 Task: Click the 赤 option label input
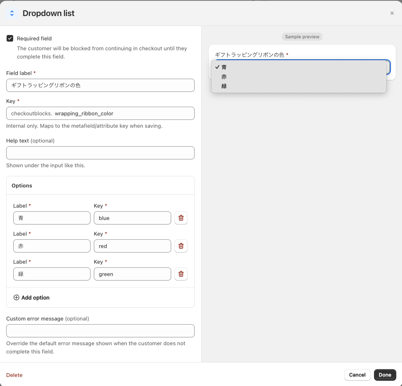(52, 246)
